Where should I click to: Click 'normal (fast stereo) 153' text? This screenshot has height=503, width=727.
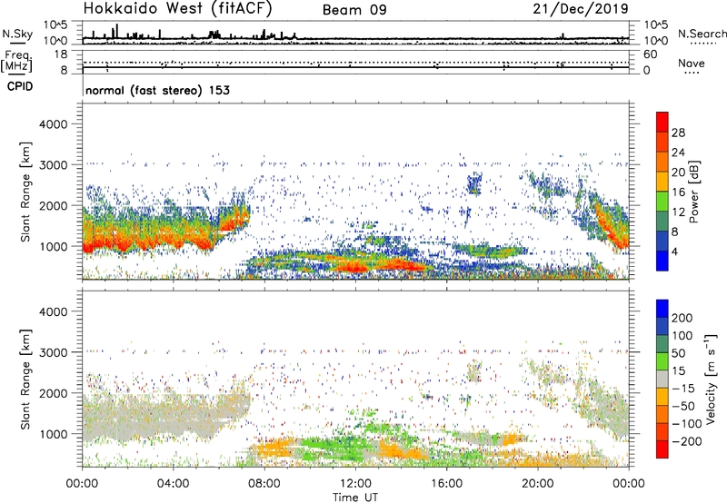pos(157,90)
